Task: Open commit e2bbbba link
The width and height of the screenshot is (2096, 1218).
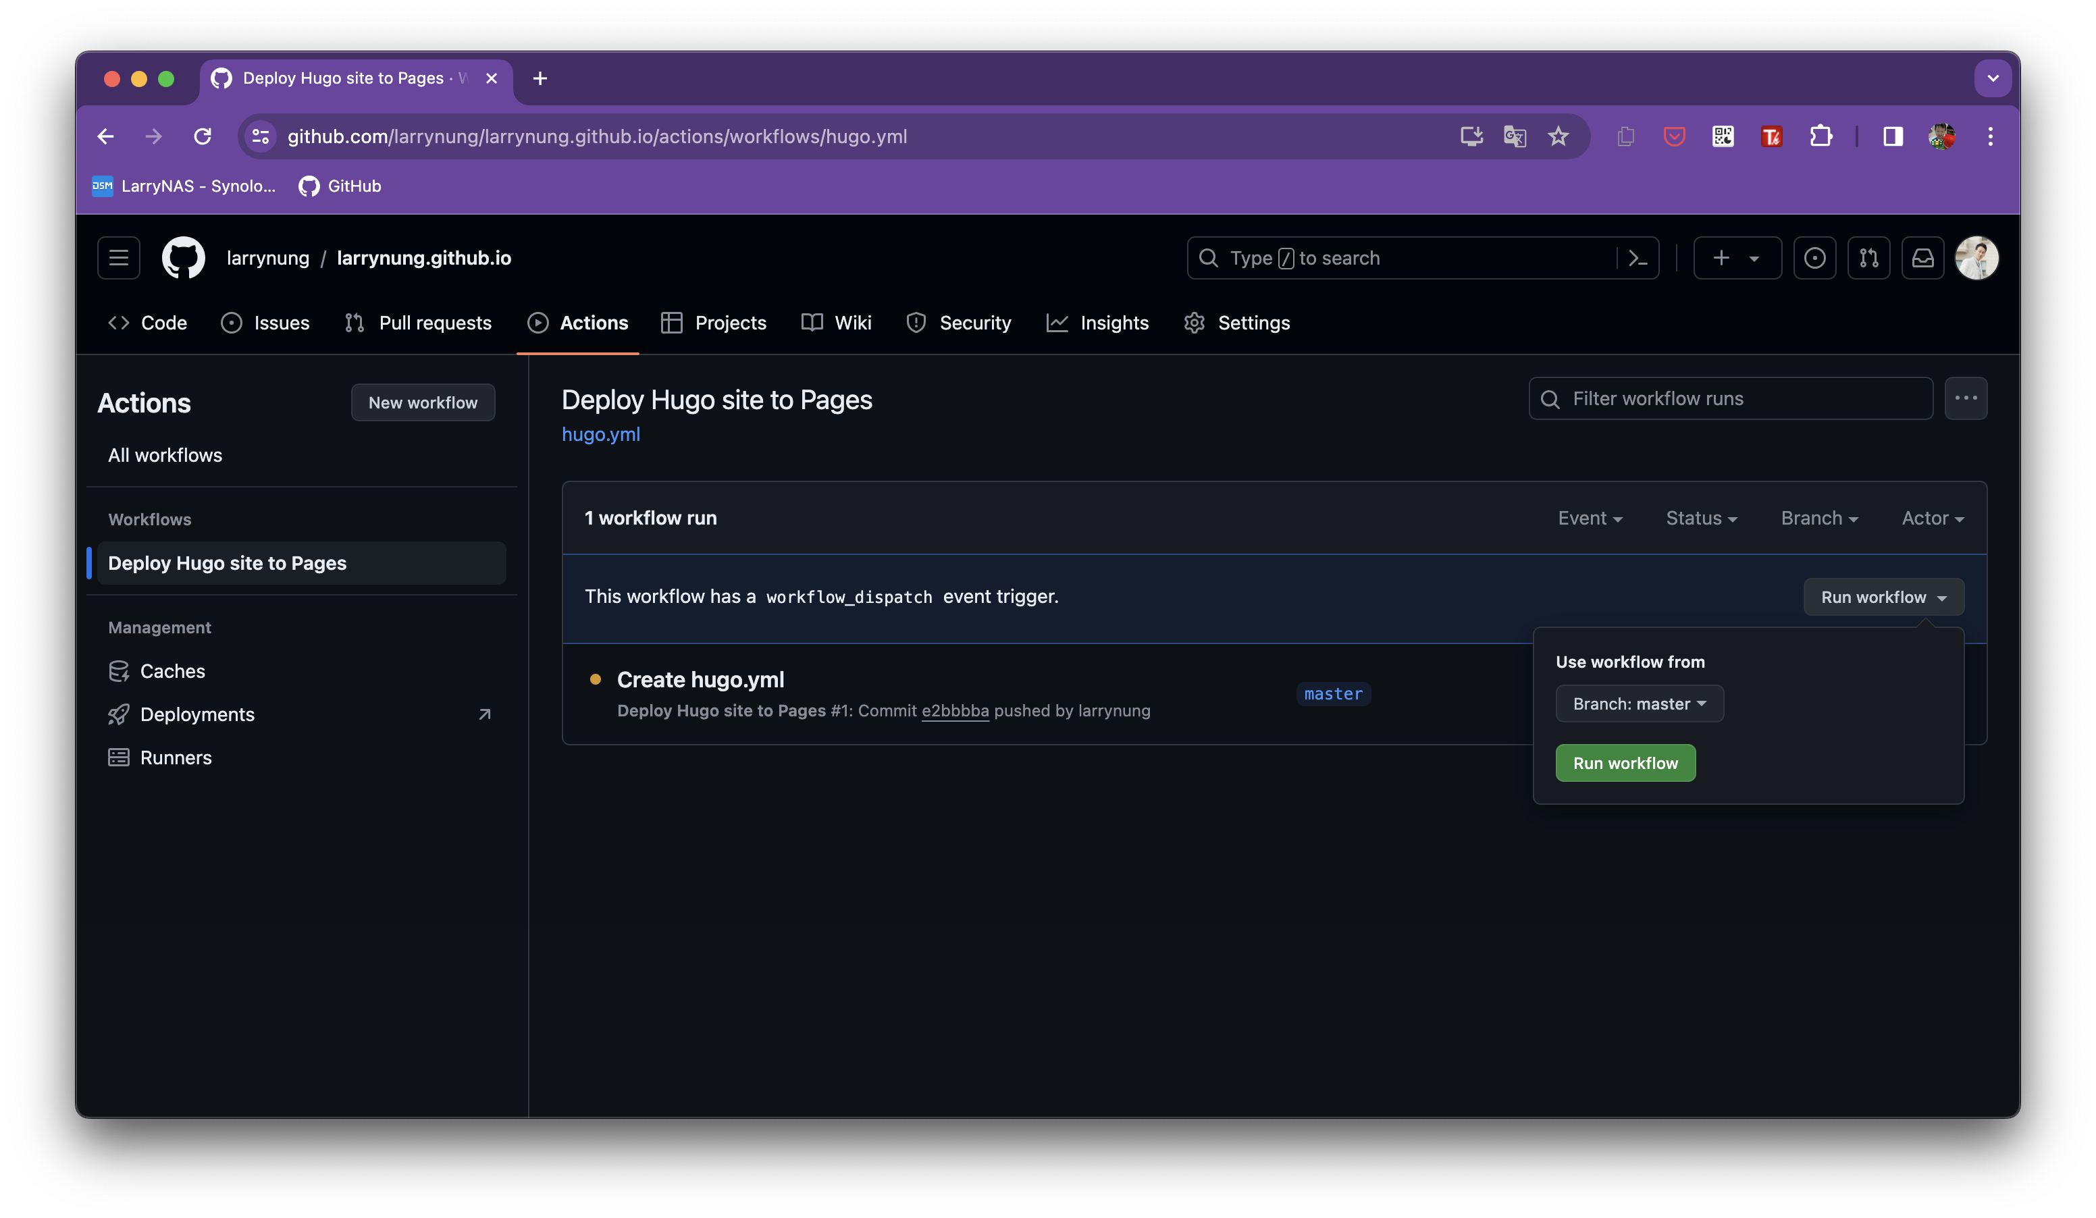Action: coord(955,711)
